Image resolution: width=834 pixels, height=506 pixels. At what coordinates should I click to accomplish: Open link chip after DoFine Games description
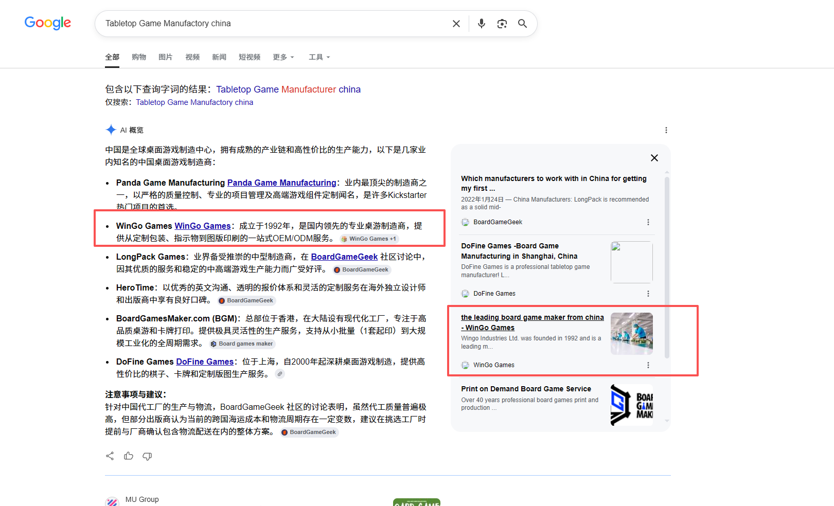(279, 374)
